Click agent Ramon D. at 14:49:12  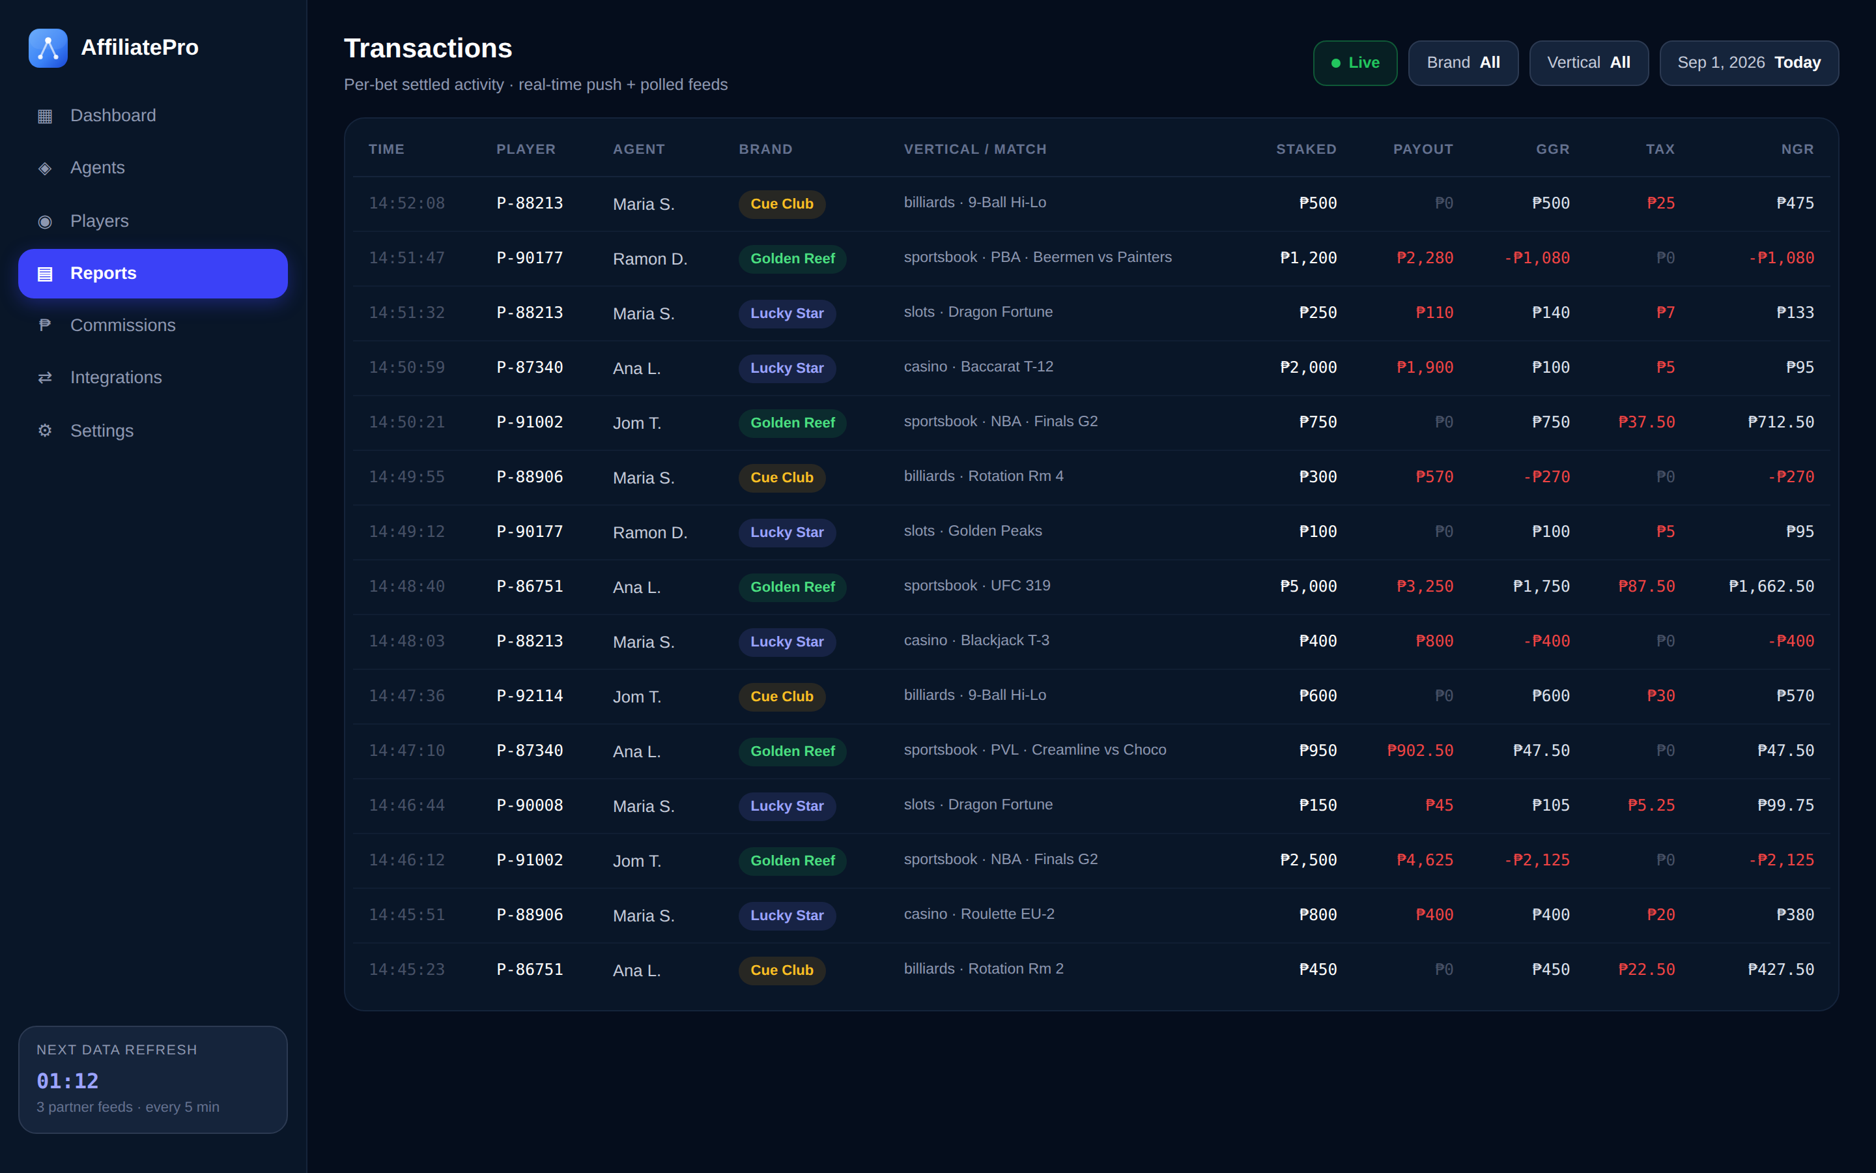[649, 533]
